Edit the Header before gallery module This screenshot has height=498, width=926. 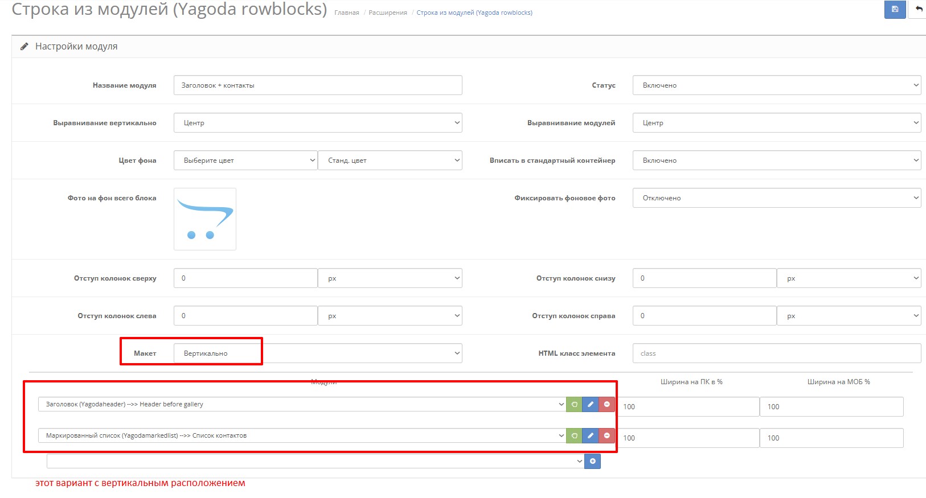tap(591, 404)
